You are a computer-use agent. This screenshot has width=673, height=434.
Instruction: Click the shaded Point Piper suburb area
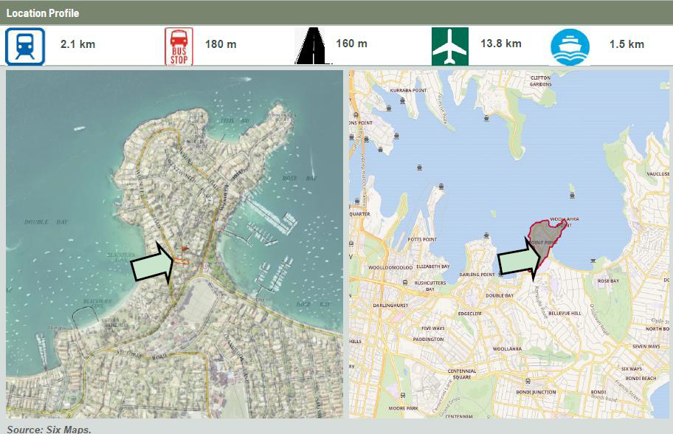547,239
